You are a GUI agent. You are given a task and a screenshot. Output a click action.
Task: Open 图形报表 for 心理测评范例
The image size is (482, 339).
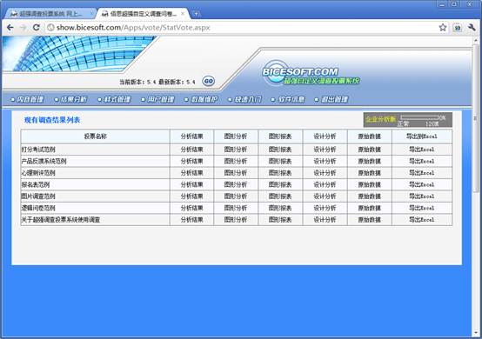280,173
